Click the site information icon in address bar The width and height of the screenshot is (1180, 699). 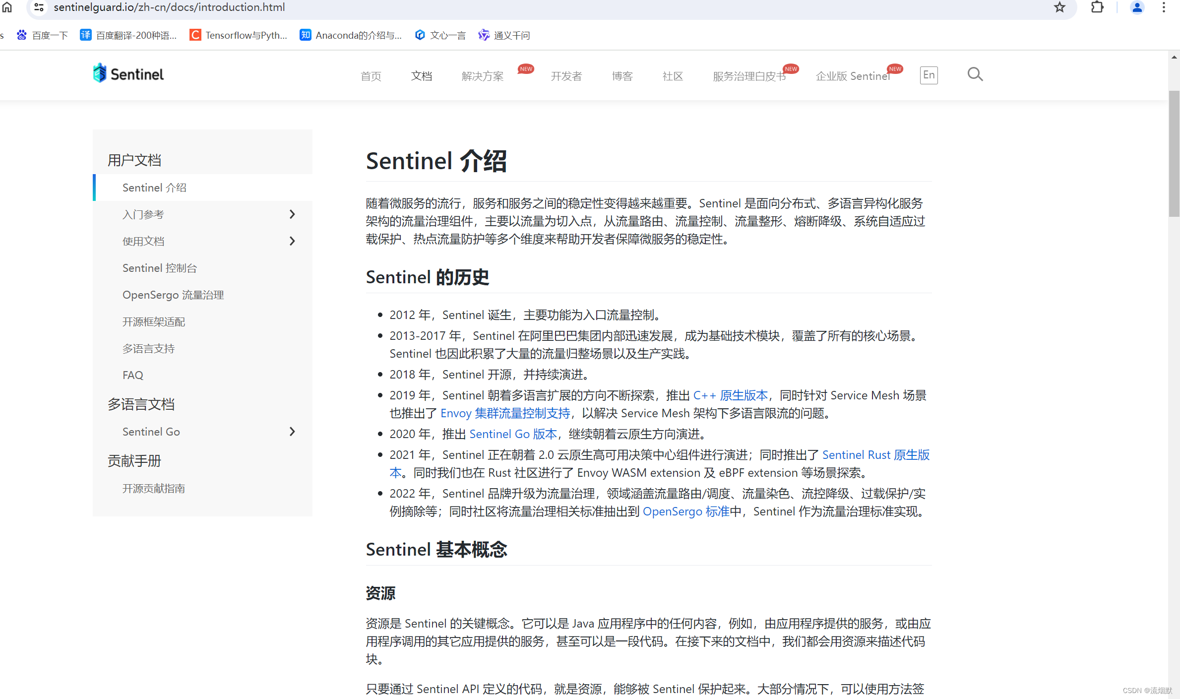coord(39,7)
